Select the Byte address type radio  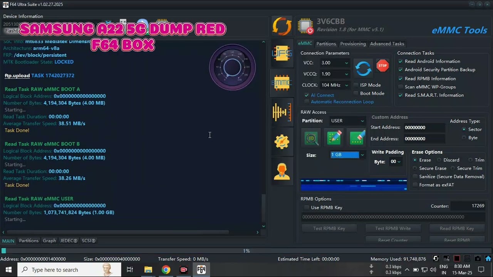464,138
